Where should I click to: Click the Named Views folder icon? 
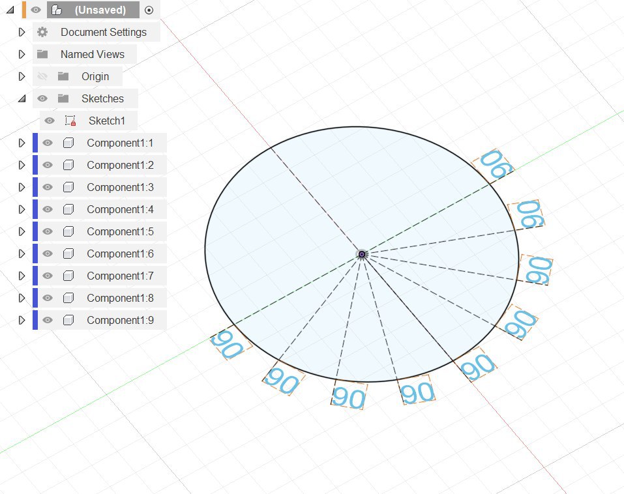(42, 54)
